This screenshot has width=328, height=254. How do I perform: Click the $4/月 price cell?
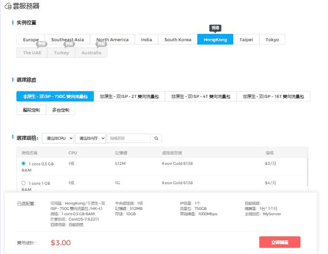coord(270,183)
